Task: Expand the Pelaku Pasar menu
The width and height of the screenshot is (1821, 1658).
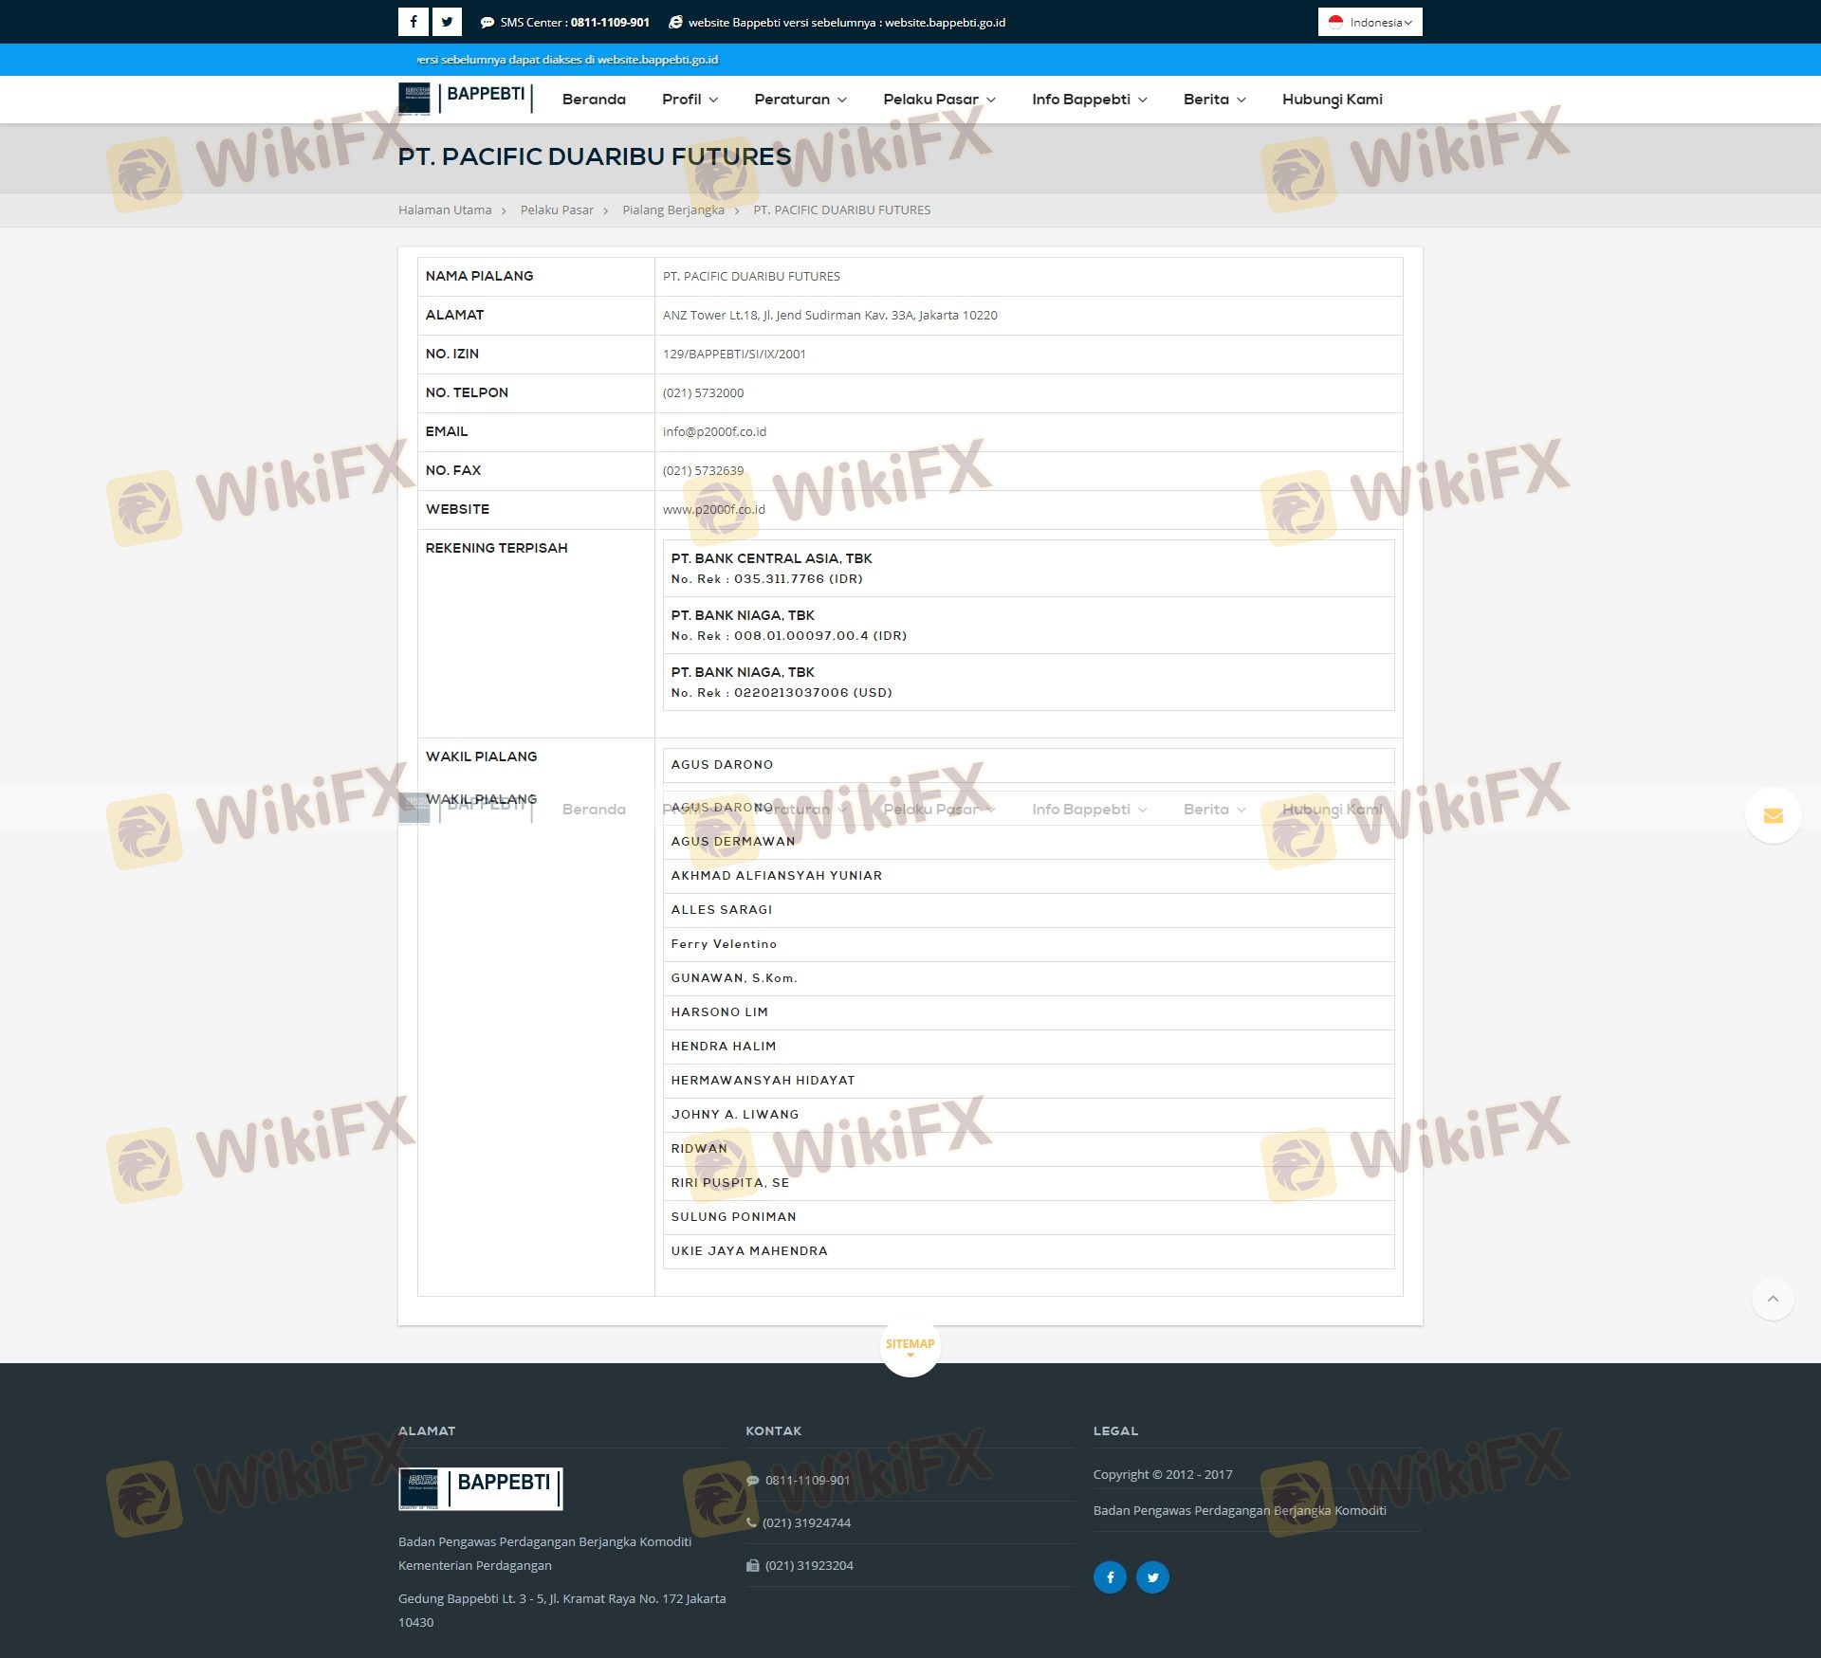Action: (939, 100)
